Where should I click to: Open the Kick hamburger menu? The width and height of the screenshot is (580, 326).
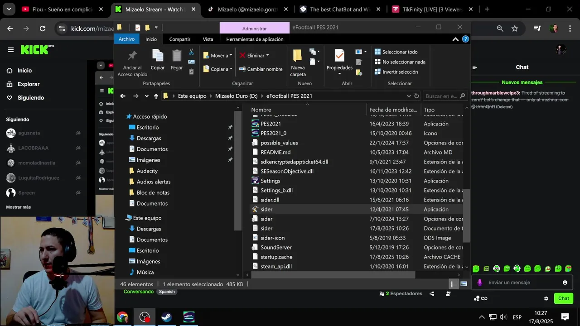click(x=11, y=50)
